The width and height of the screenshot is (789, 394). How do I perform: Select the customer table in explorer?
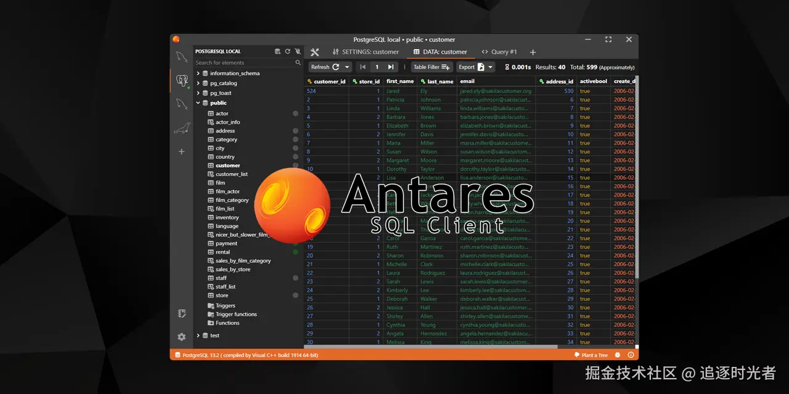(227, 166)
